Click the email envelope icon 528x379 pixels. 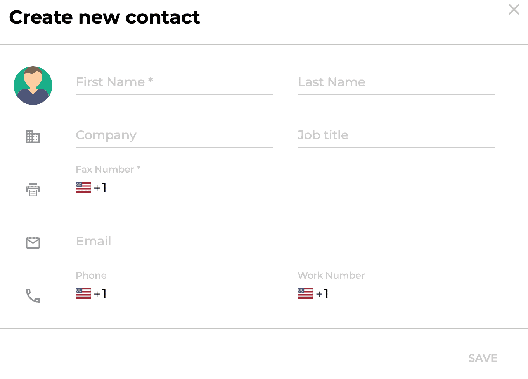point(33,243)
